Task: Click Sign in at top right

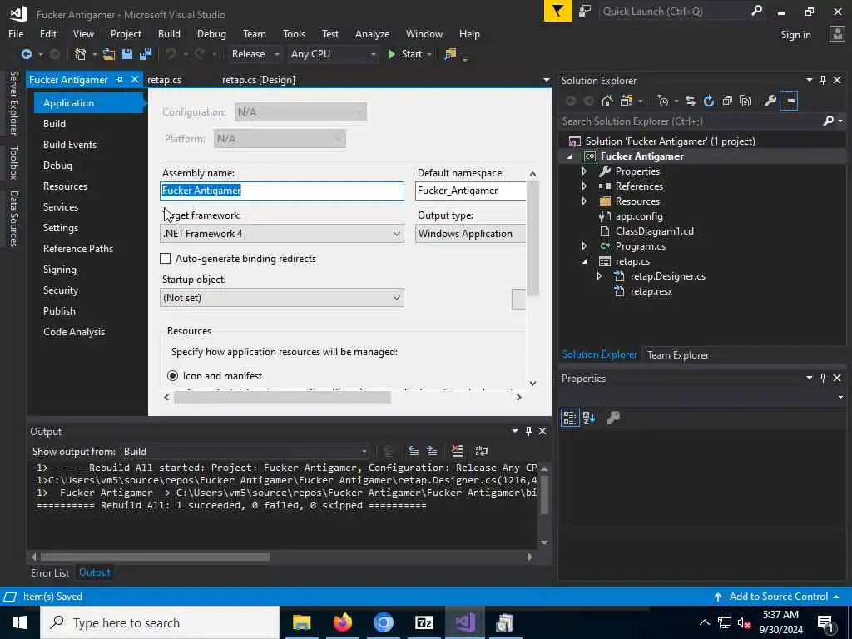Action: point(795,35)
